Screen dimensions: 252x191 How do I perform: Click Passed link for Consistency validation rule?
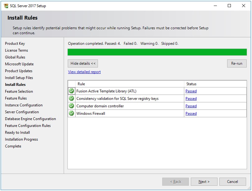click(x=191, y=99)
